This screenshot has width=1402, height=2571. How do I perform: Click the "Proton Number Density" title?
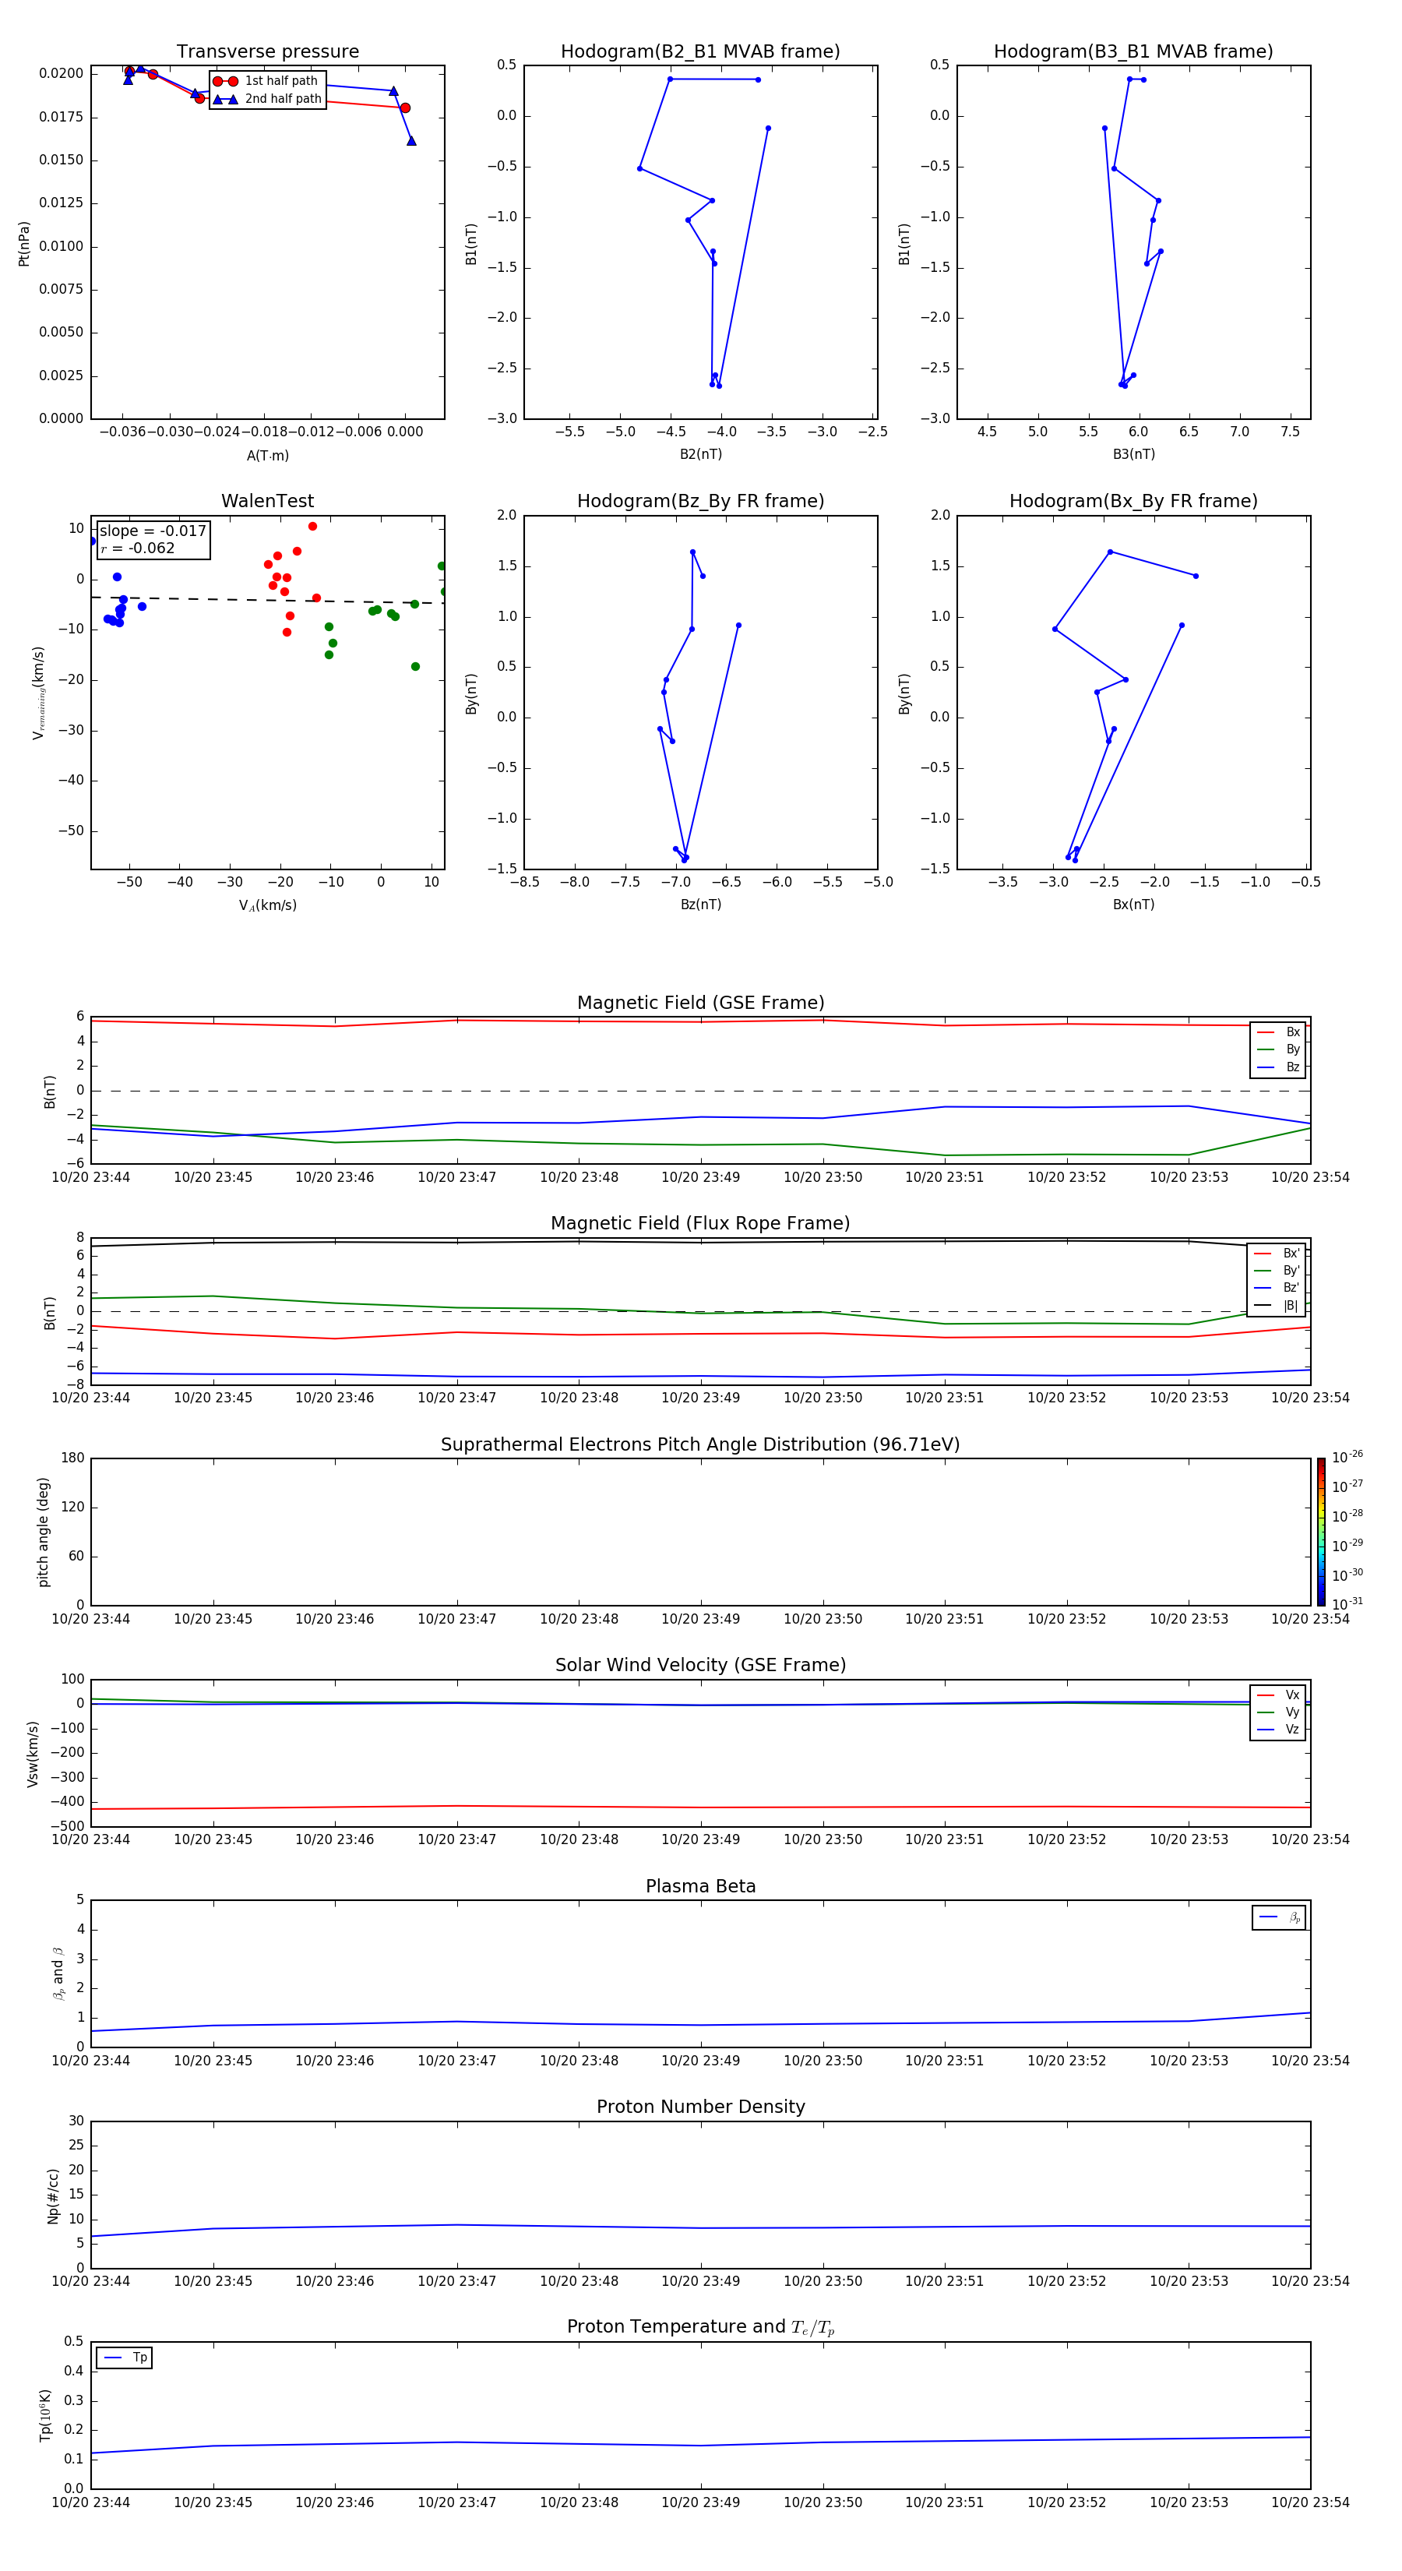(x=700, y=2107)
